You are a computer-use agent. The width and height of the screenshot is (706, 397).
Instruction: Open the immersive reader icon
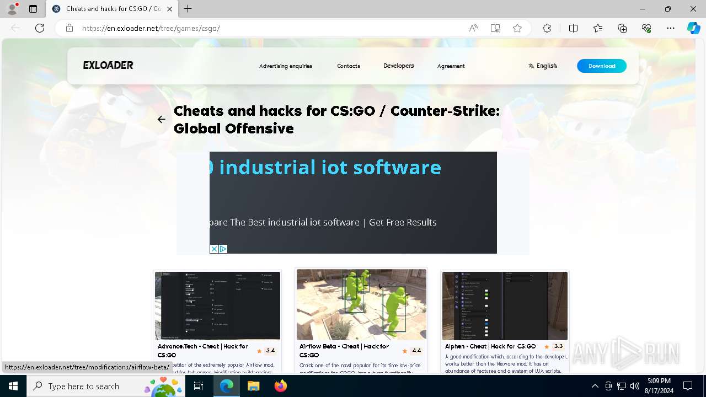pyautogui.click(x=495, y=28)
